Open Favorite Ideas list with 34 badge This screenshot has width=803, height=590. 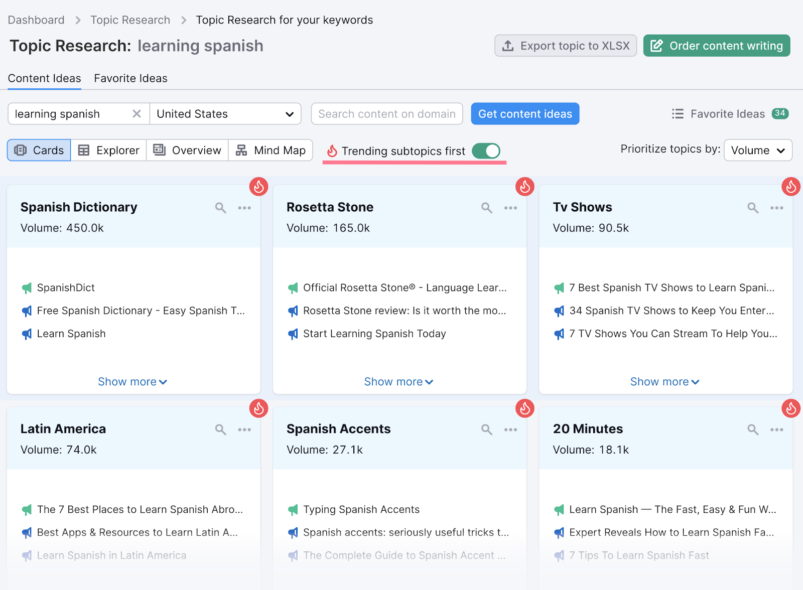coord(730,114)
